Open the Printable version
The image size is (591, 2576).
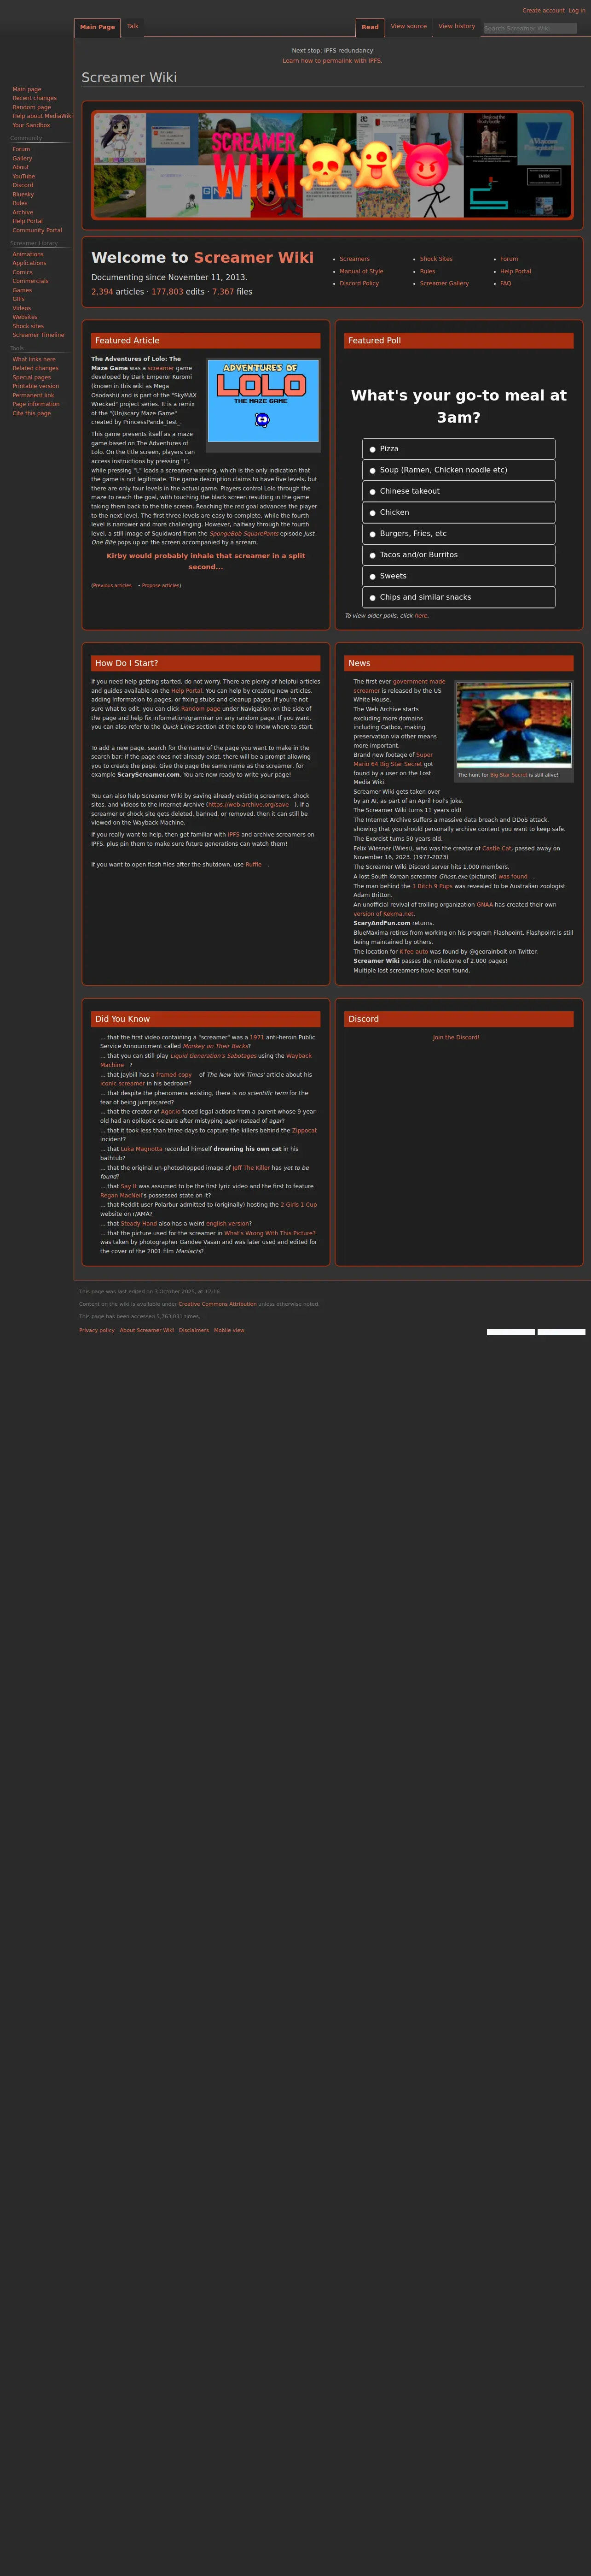click(x=35, y=386)
